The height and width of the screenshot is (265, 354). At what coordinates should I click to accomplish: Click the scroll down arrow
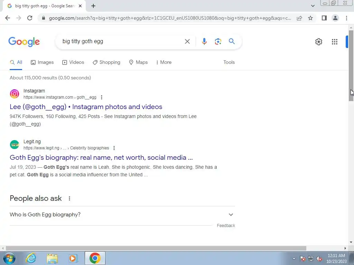[351, 242]
